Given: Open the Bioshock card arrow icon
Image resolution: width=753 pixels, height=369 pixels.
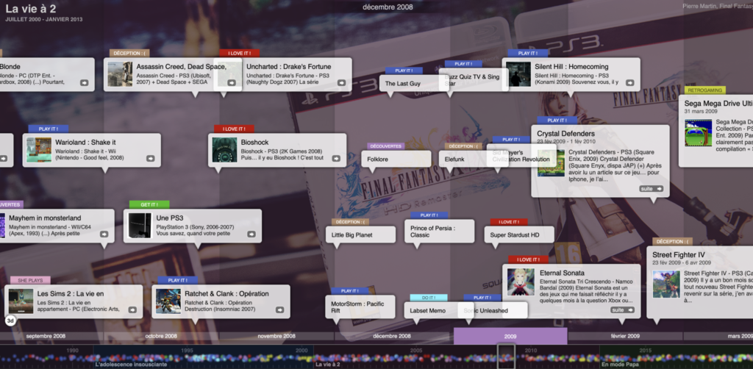Looking at the screenshot, I should (x=338, y=158).
